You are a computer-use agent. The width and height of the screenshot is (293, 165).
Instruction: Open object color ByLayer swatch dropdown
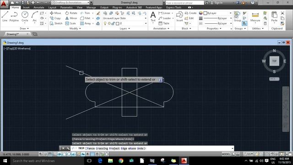pyautogui.click(x=218, y=13)
